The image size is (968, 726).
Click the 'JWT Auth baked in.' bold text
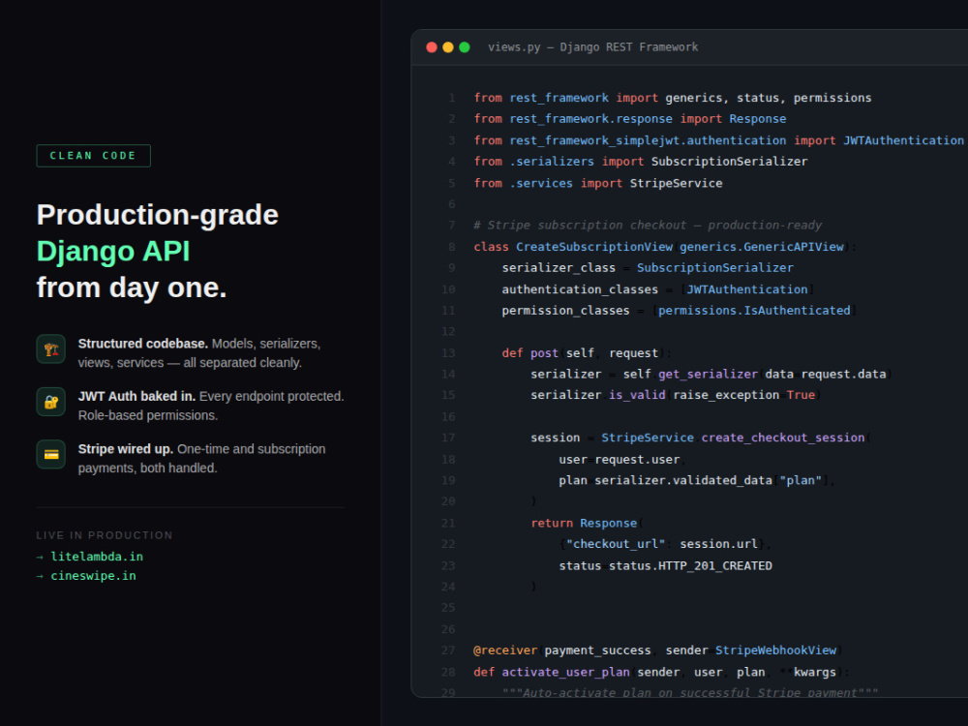coord(137,396)
